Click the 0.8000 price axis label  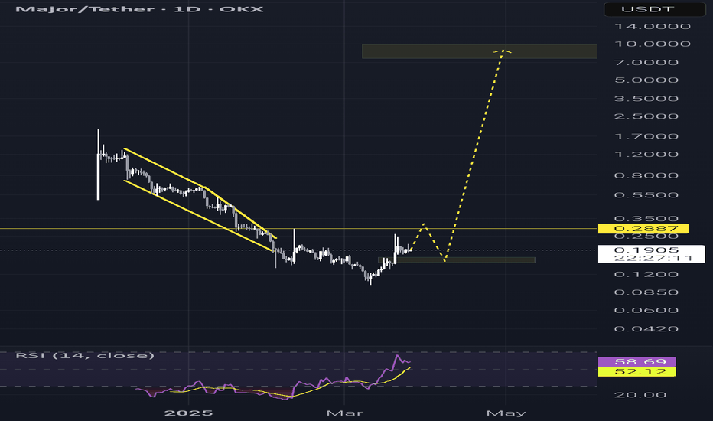coord(646,176)
